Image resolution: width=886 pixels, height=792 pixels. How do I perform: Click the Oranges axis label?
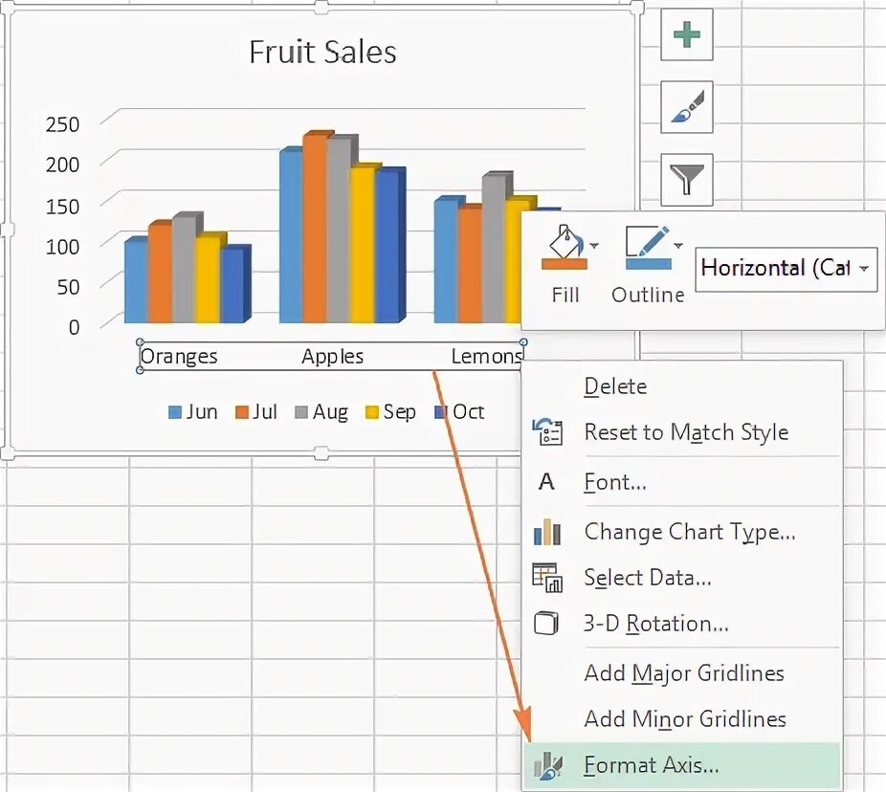pyautogui.click(x=180, y=357)
